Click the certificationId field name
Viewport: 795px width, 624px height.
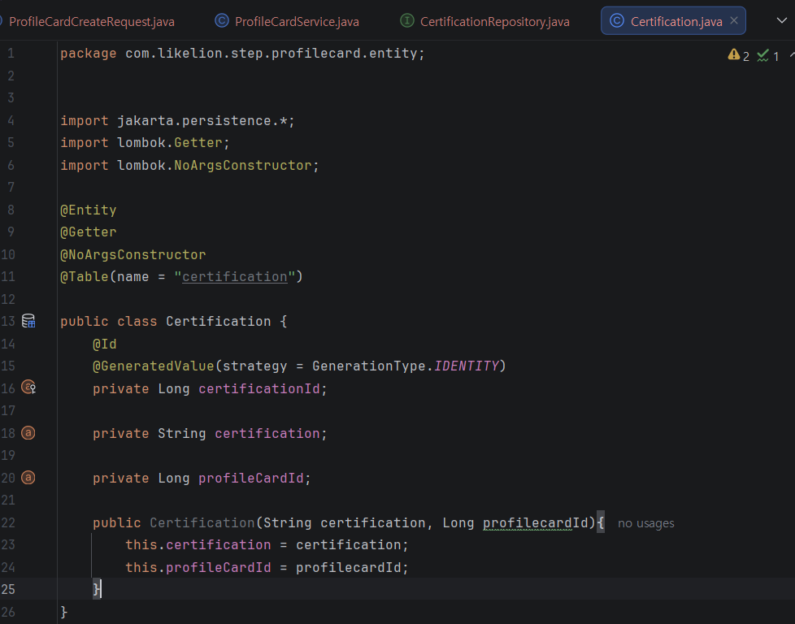coord(259,389)
